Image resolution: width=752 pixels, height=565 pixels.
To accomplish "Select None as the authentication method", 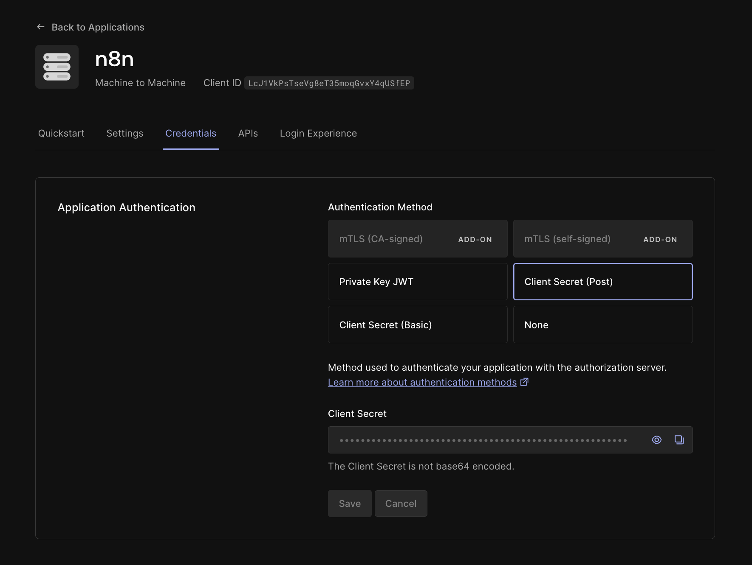I will coord(603,324).
